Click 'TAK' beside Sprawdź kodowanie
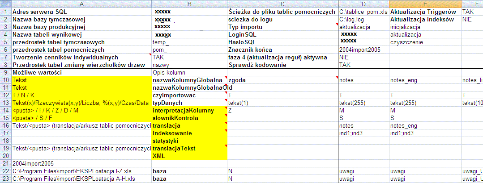 tap(363, 65)
